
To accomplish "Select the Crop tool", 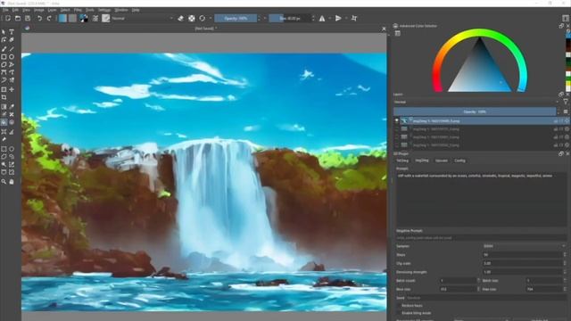I will 4,97.
